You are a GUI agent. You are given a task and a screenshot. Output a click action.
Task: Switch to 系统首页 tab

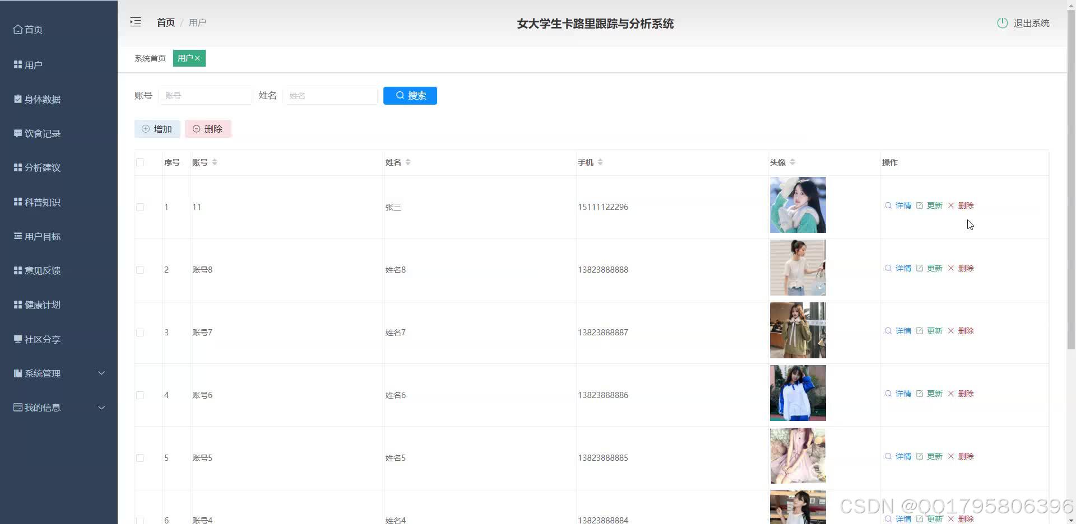click(x=150, y=58)
